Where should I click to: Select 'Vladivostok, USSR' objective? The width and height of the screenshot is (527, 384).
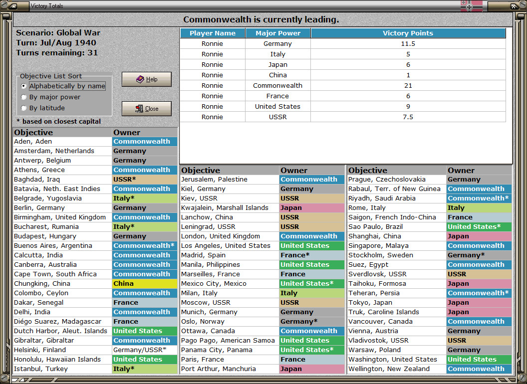pyautogui.click(x=397, y=340)
